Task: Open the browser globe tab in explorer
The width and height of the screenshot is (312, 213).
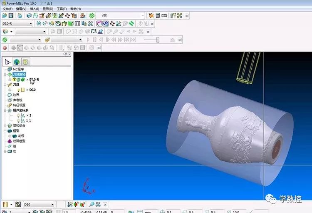Action: click(x=17, y=62)
